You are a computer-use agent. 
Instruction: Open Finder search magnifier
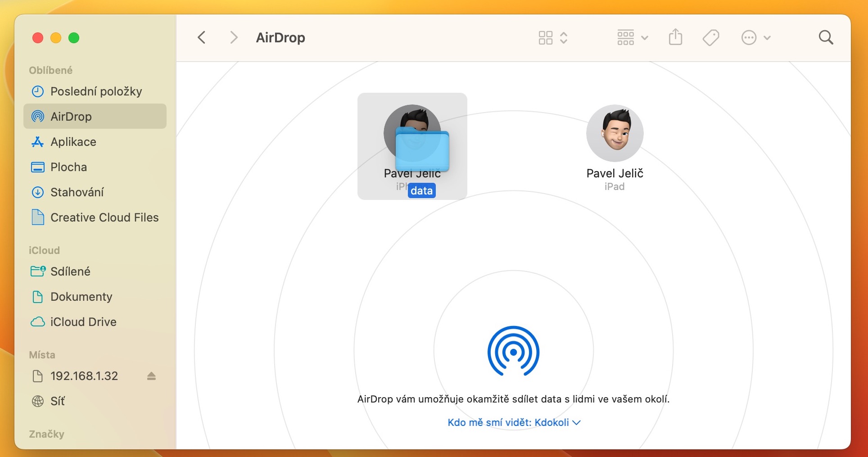pos(826,37)
